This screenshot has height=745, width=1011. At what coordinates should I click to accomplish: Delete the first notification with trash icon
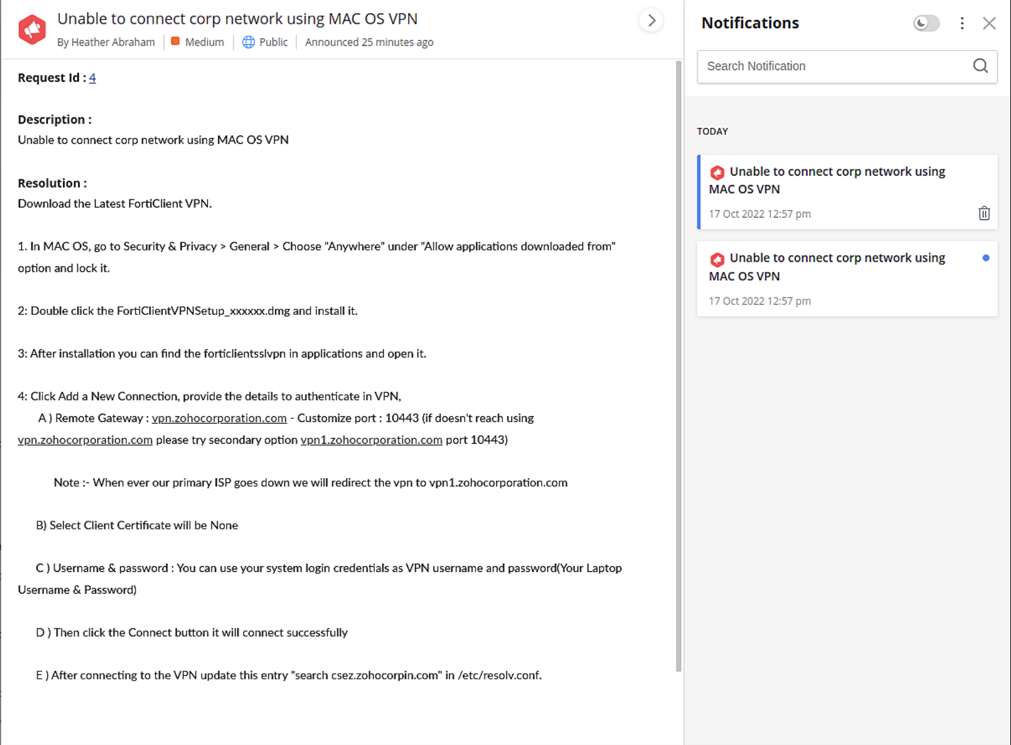(984, 214)
